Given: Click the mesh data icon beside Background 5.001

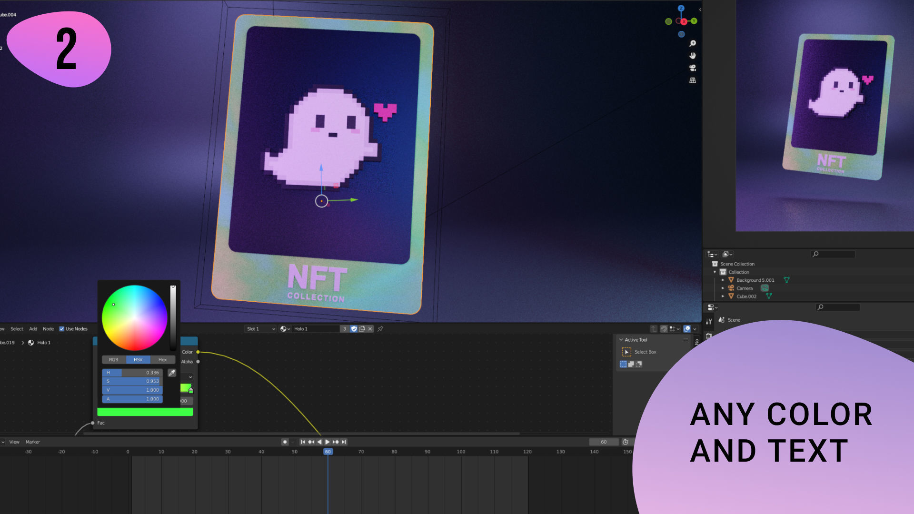Looking at the screenshot, I should (x=786, y=280).
